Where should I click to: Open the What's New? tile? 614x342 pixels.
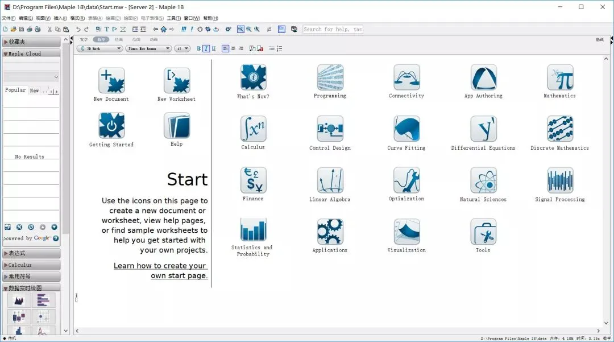[x=254, y=77]
